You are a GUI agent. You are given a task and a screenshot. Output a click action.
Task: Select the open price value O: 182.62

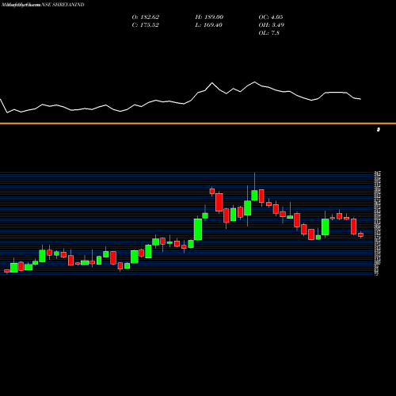pyautogui.click(x=146, y=17)
